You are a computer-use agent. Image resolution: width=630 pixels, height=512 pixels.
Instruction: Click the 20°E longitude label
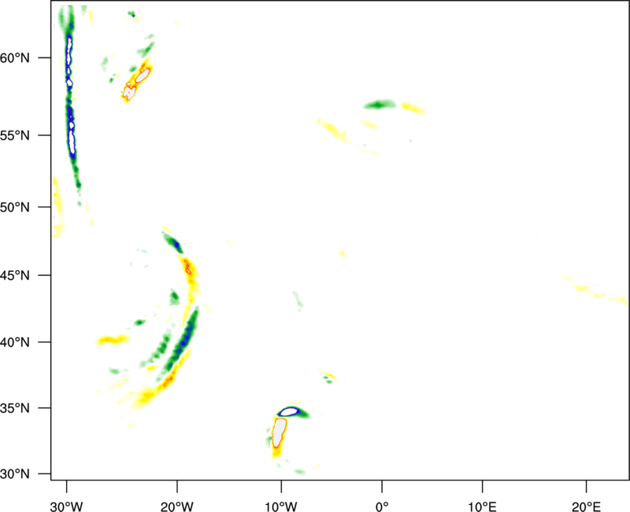point(586,506)
